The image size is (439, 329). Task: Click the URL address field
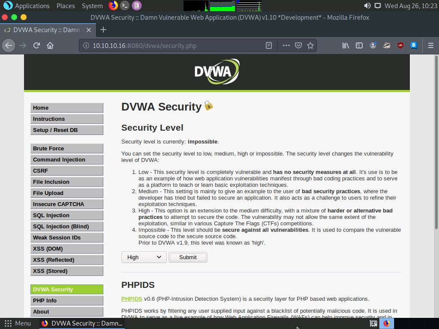[171, 45]
